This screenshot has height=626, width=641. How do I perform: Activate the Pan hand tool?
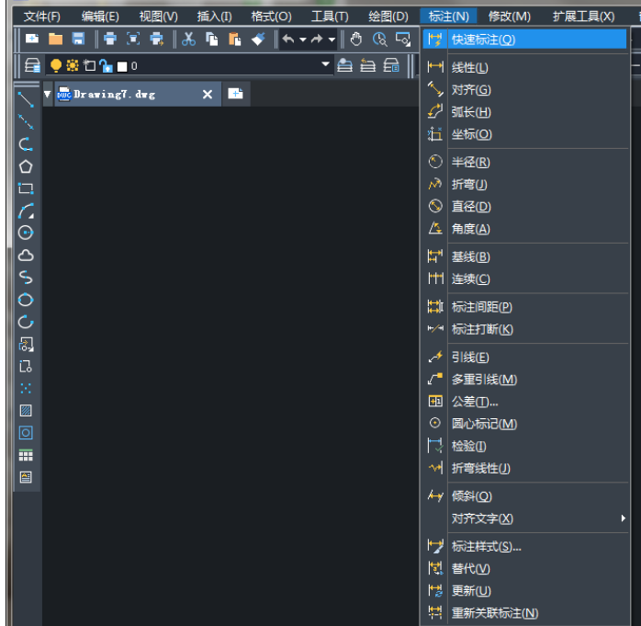pos(355,39)
